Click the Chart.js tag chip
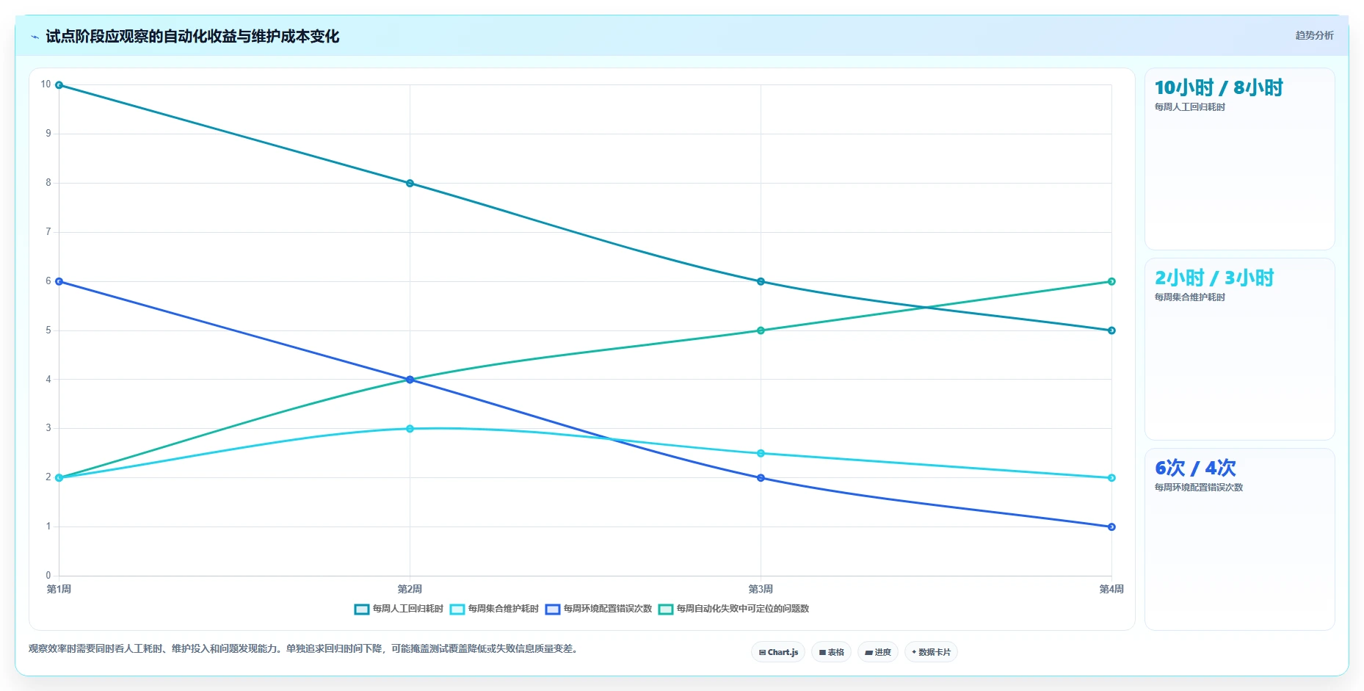 point(778,652)
